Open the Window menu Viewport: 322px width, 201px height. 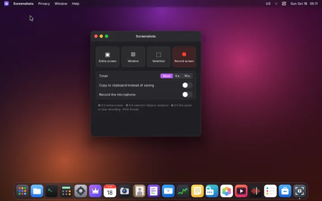(x=61, y=4)
